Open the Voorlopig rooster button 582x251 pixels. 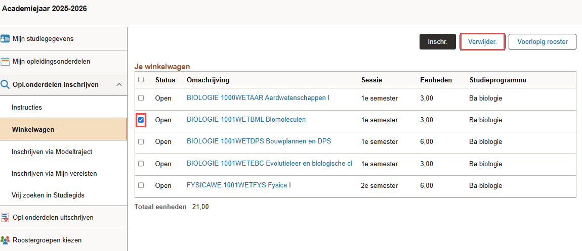tap(543, 42)
